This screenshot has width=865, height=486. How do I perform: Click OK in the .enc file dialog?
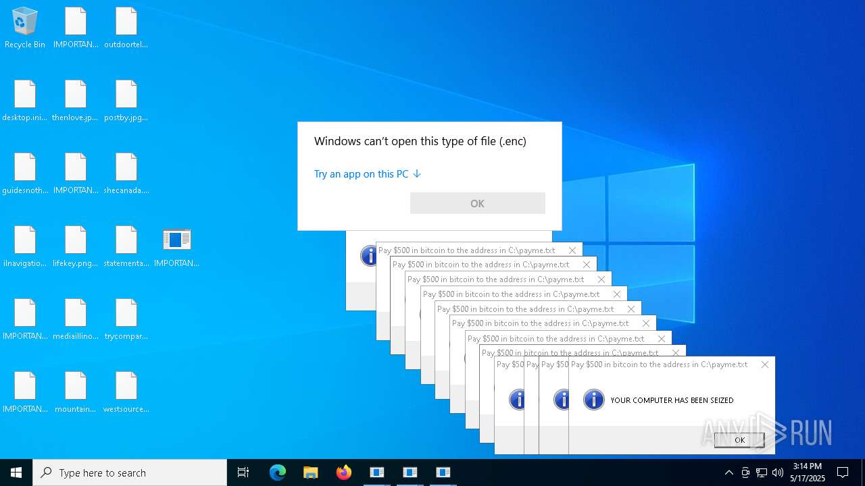[477, 203]
